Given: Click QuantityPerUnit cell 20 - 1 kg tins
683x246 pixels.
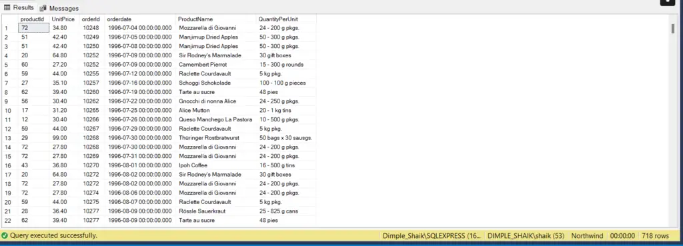Looking at the screenshot, I should click(x=285, y=110).
